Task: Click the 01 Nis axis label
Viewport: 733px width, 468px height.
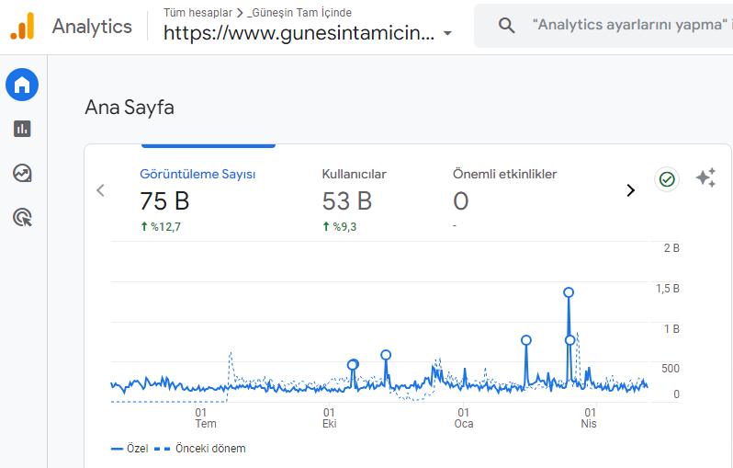Action: [x=589, y=418]
